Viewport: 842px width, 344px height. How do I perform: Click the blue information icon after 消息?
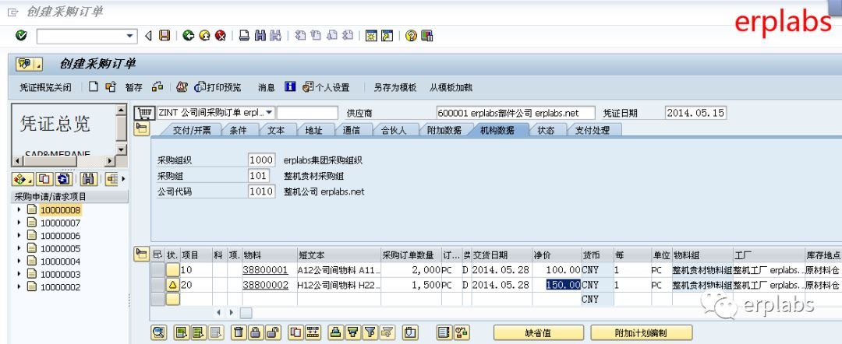(291, 87)
